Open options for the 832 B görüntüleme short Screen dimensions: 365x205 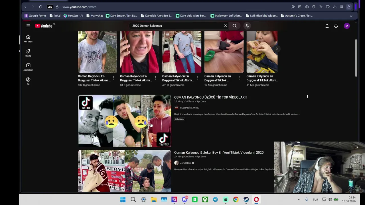click(x=113, y=78)
